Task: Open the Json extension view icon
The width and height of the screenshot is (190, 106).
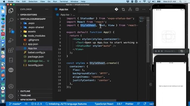Action: coord(11,70)
